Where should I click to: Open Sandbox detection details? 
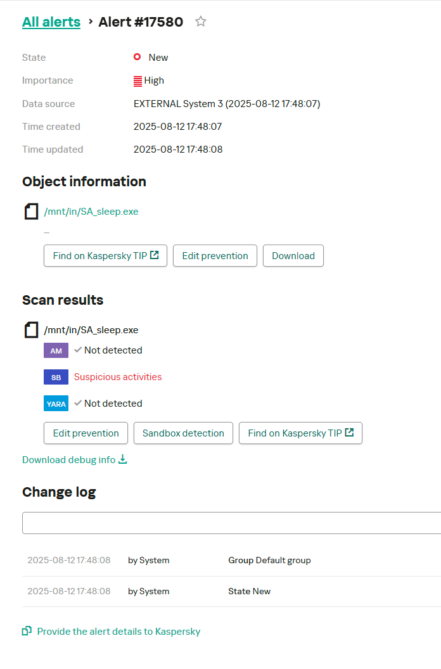click(x=183, y=433)
